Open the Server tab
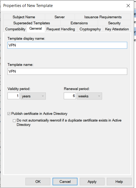The width and height of the screenshot is (136, 188). [60, 17]
